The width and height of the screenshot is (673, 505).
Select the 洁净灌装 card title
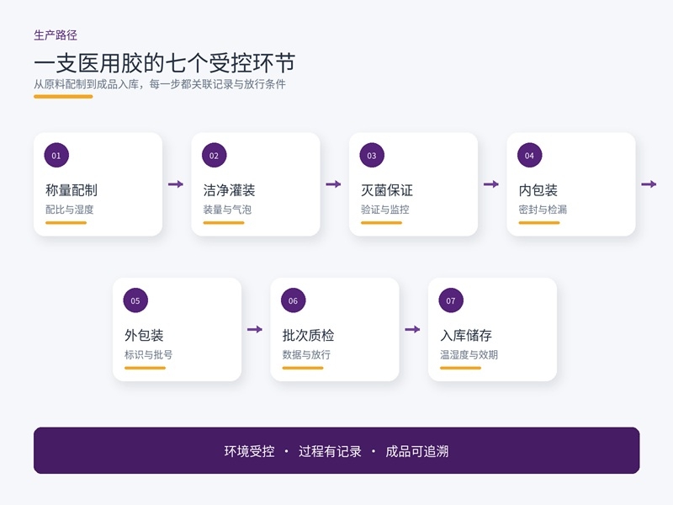229,190
